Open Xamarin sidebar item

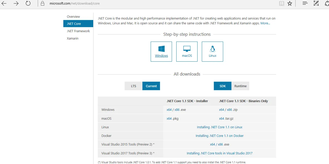tap(73, 38)
